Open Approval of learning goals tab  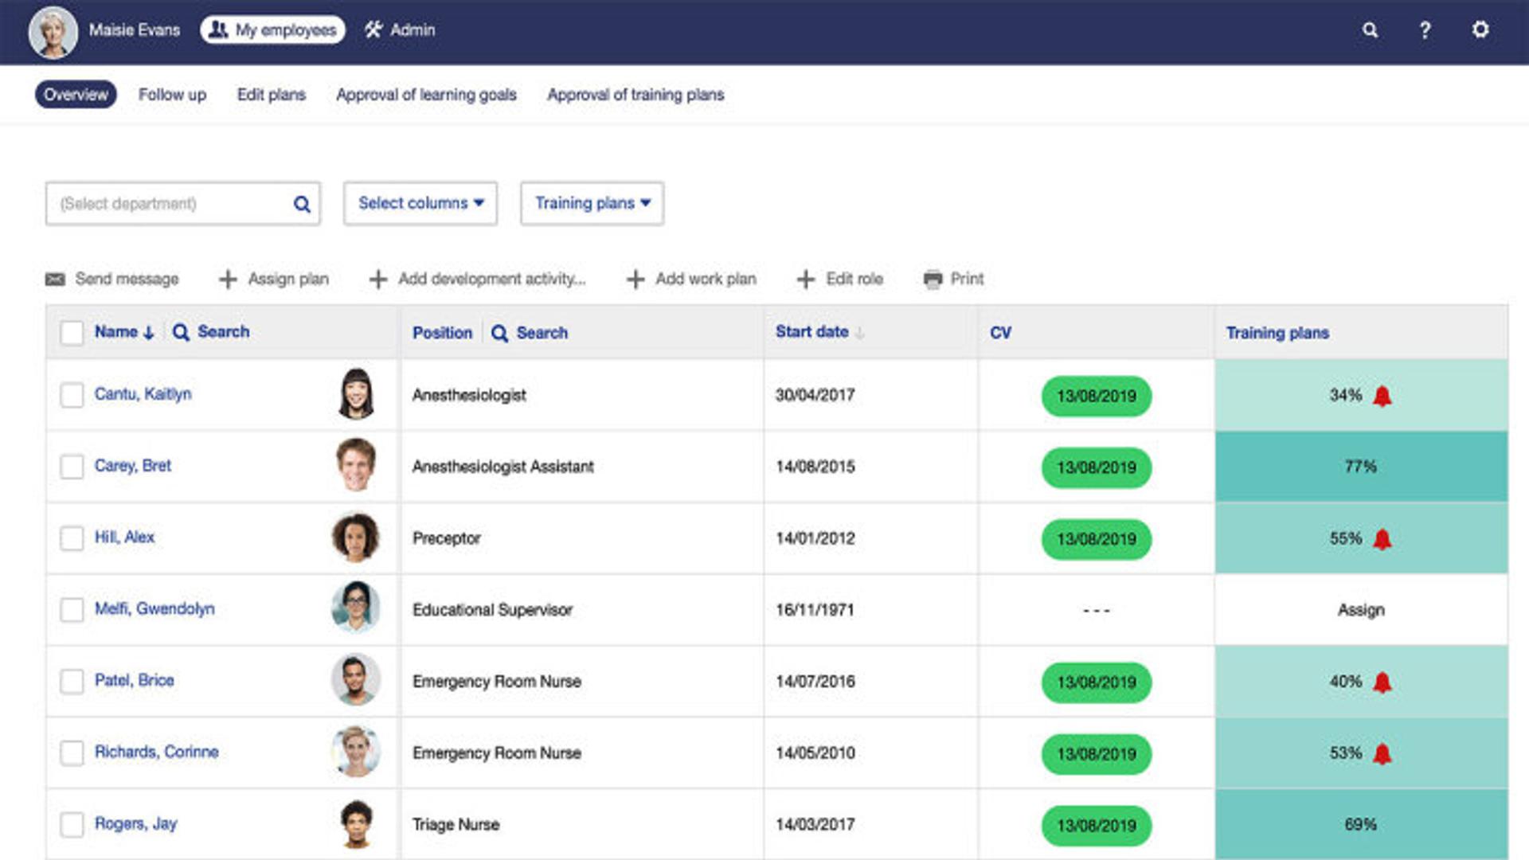point(426,95)
